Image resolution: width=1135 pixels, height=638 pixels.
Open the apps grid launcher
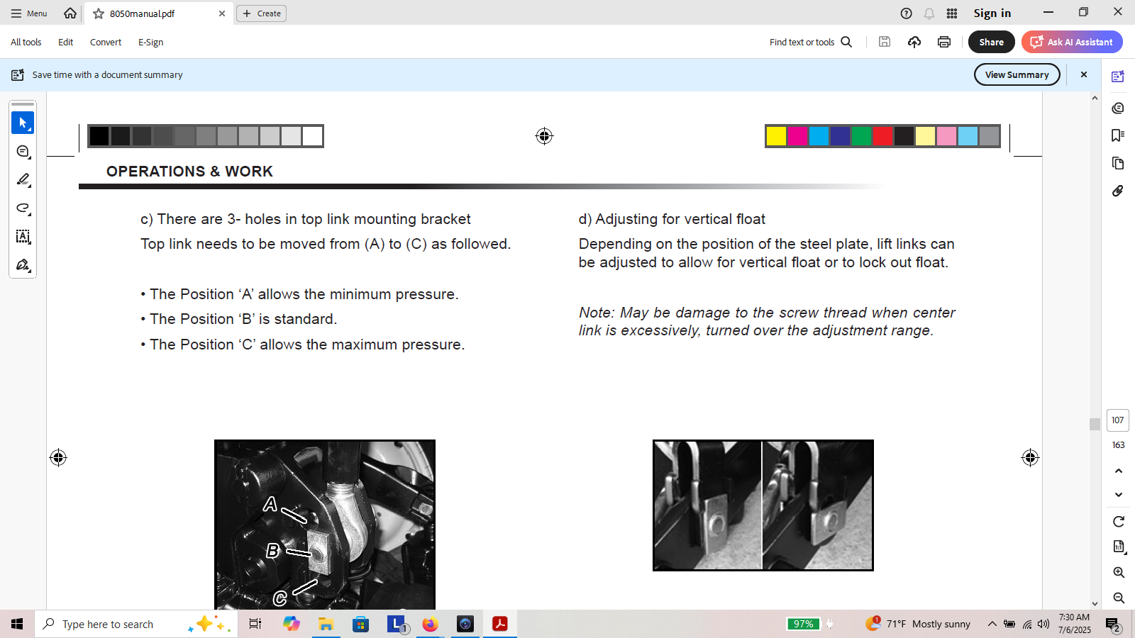(952, 13)
